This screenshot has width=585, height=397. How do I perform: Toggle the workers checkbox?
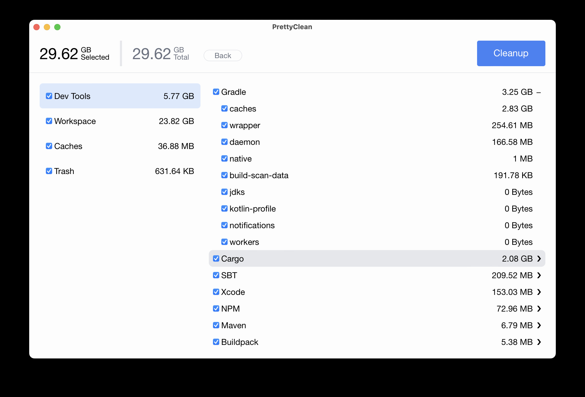(224, 242)
